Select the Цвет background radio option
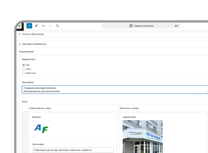The height and width of the screenshot is (153, 208). tap(24, 69)
